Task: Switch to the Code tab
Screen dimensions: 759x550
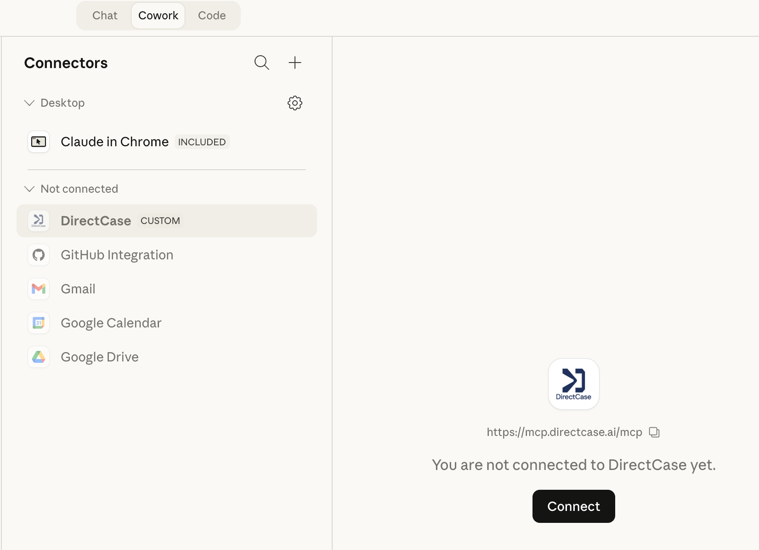Action: 212,16
